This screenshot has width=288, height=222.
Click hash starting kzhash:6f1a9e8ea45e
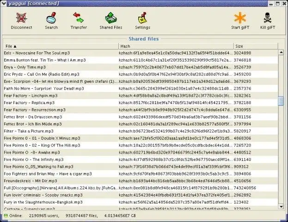point(176,53)
